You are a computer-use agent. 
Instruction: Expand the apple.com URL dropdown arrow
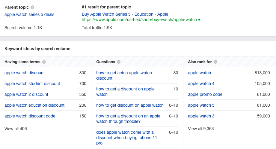point(199,20)
